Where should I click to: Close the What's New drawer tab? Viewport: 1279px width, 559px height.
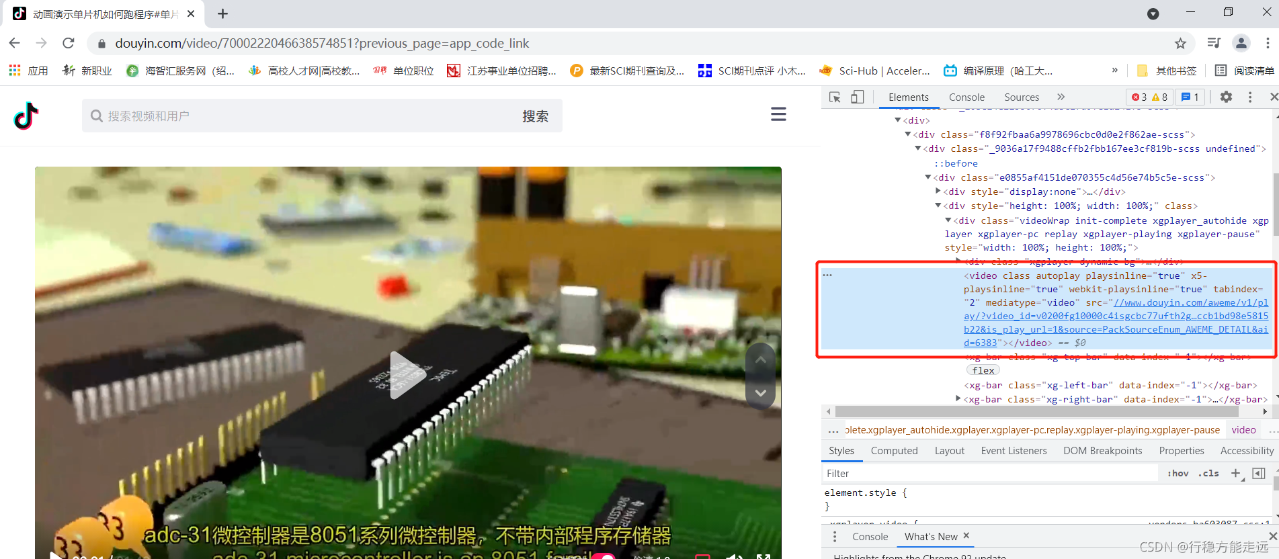[966, 535]
